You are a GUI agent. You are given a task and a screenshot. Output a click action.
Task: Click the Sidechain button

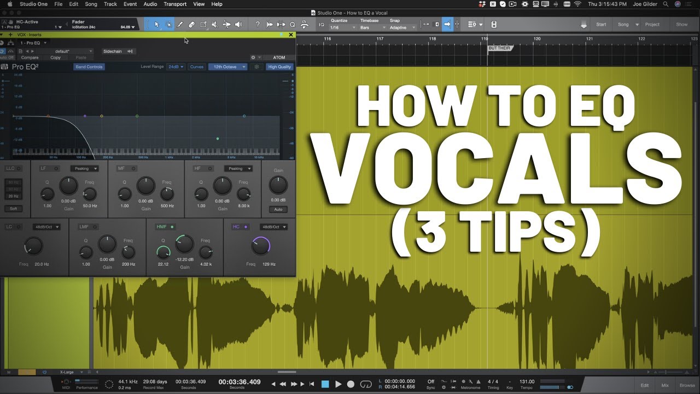(118, 51)
